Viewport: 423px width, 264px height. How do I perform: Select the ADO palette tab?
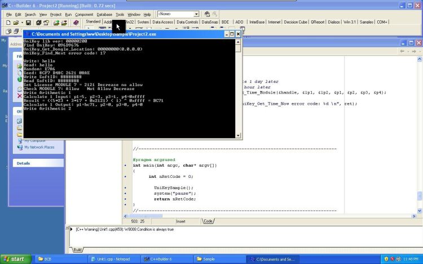pos(239,22)
